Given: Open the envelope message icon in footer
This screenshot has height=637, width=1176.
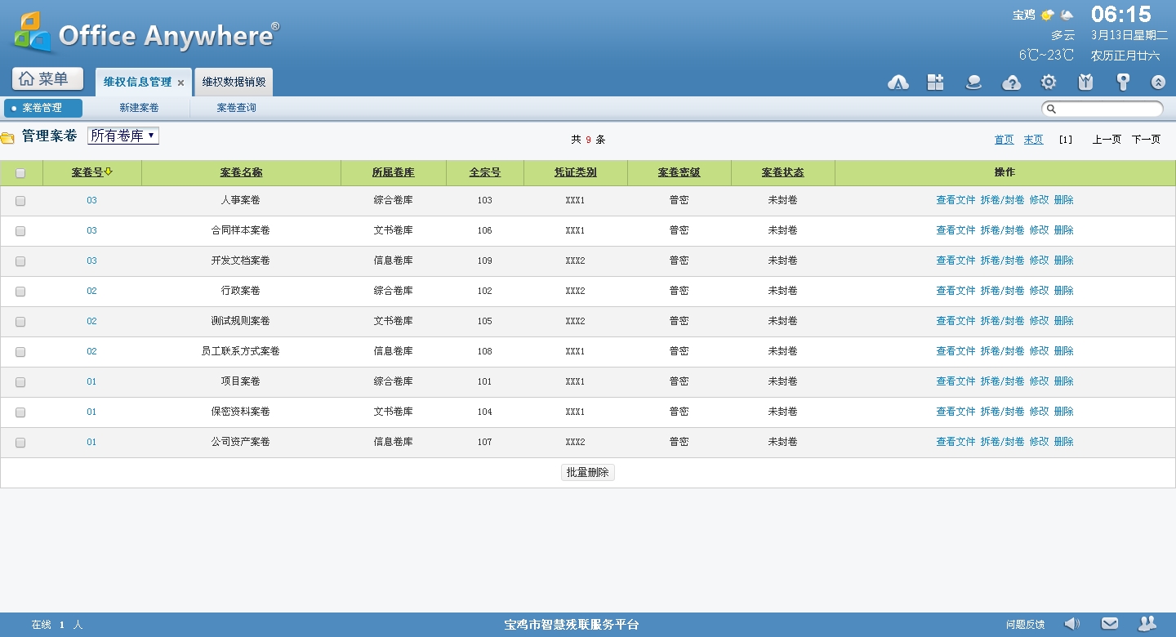Looking at the screenshot, I should (1109, 624).
